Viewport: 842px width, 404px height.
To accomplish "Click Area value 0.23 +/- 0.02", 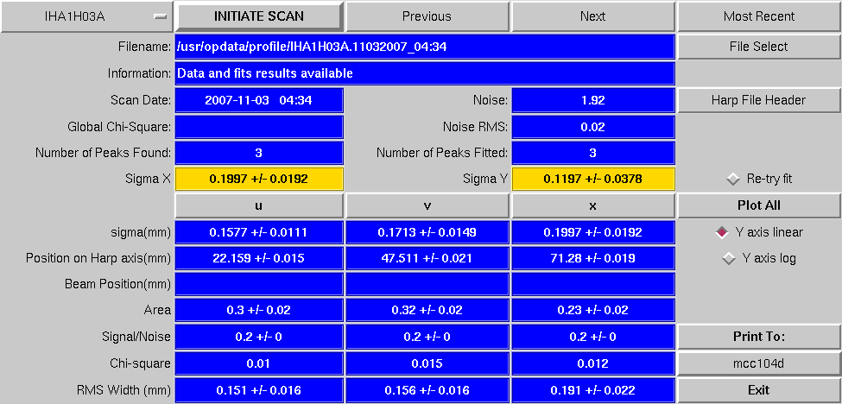I will (x=592, y=310).
